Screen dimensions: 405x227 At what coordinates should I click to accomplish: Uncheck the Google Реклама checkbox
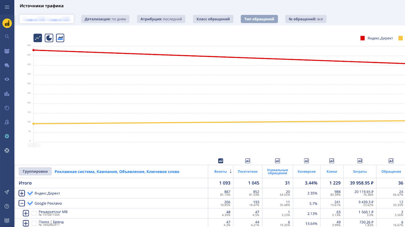pyautogui.click(x=30, y=203)
